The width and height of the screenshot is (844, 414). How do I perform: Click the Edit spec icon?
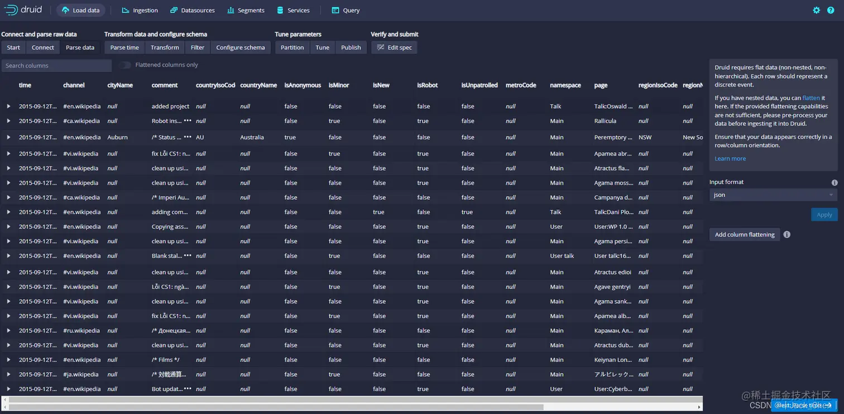pyautogui.click(x=381, y=47)
